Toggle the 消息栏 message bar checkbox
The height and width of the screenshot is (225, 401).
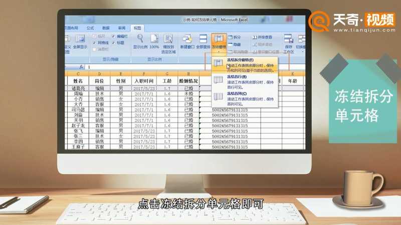click(x=94, y=49)
